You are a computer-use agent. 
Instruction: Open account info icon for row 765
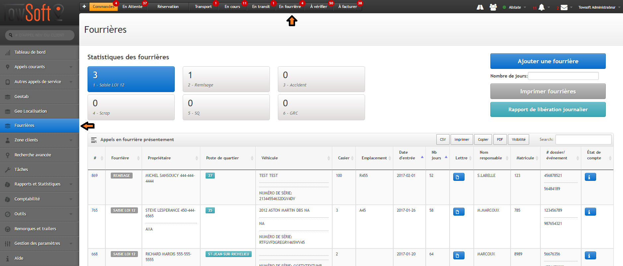(x=590, y=212)
